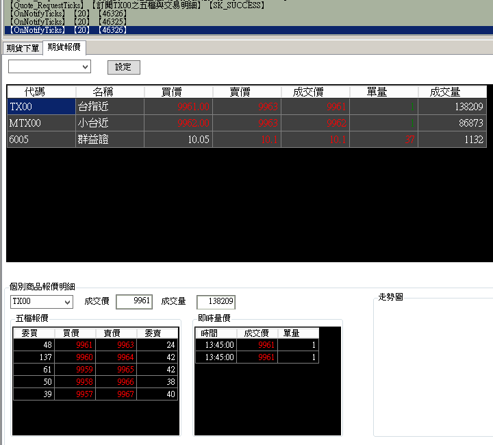Click the 6005 bid price 10.05

coord(178,139)
